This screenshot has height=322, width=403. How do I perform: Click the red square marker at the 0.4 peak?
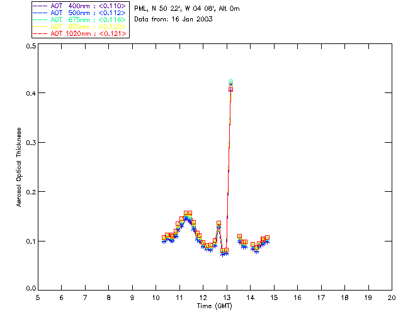[x=231, y=89]
